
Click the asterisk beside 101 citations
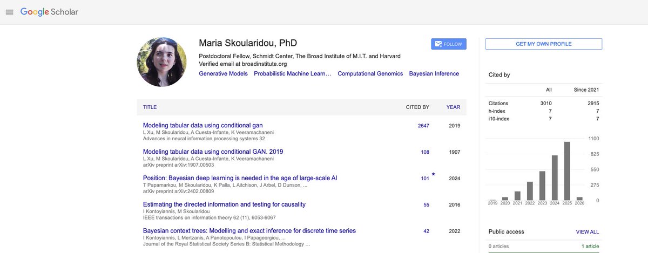pos(433,175)
